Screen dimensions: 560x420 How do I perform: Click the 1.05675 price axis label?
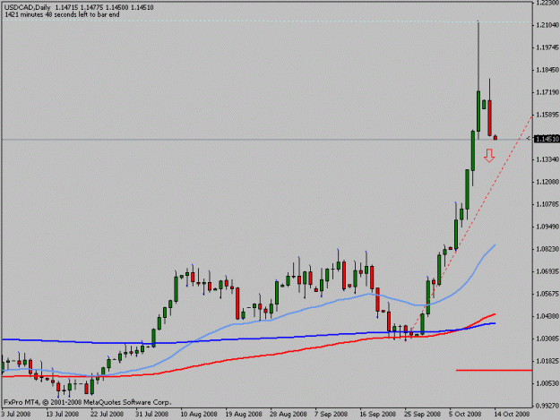547,294
